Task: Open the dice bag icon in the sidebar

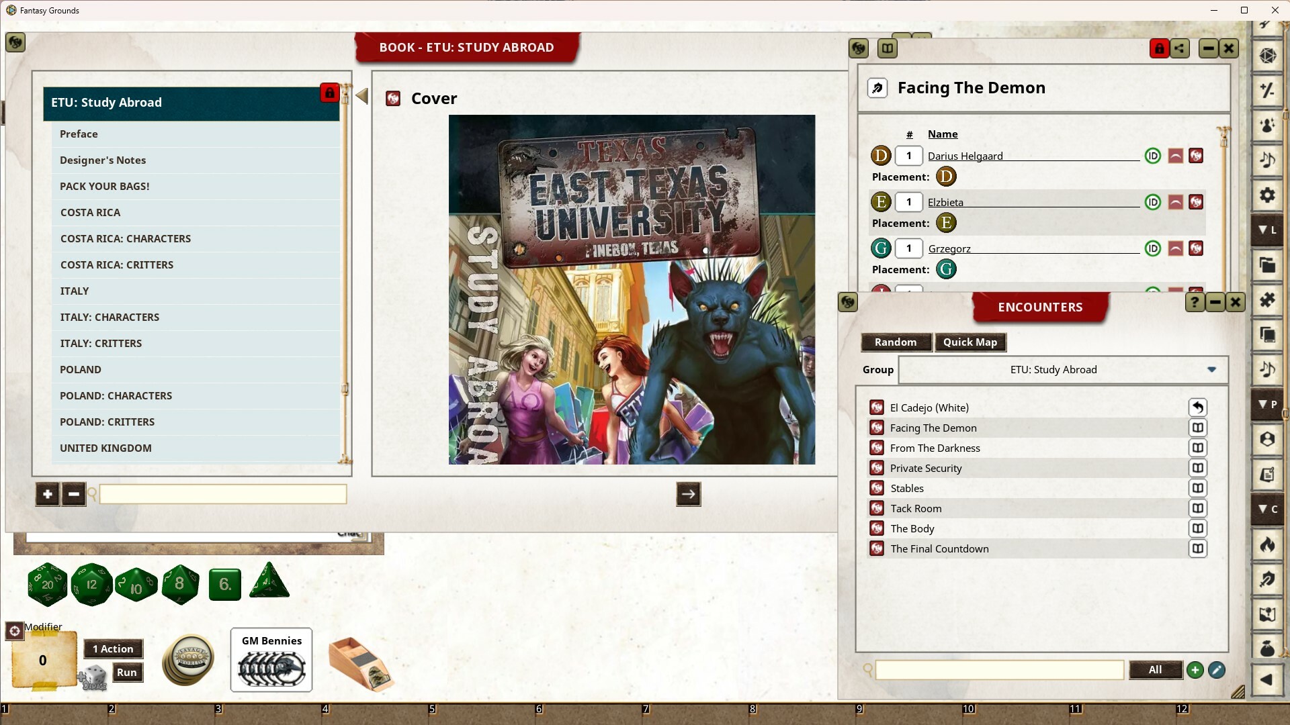Action: [1267, 649]
